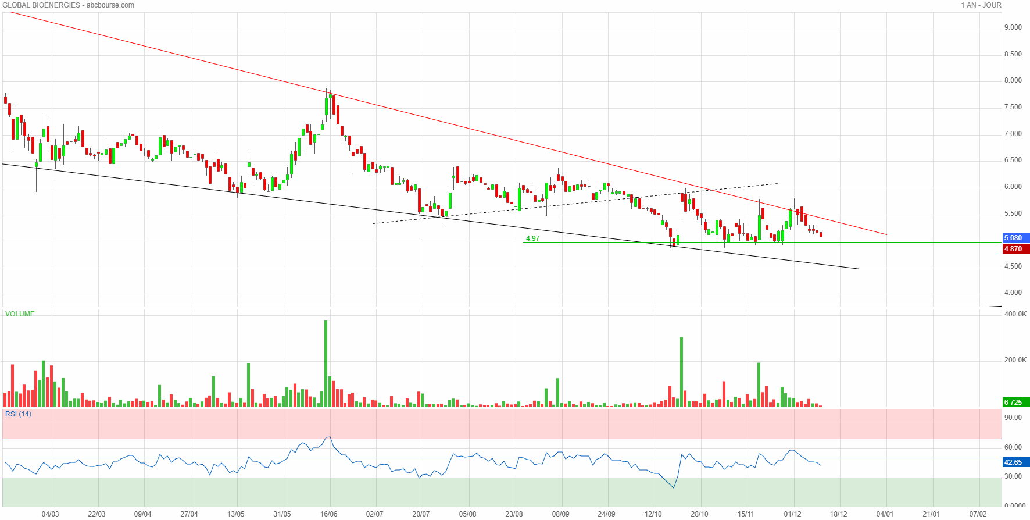This screenshot has width=1030, height=520.
Task: Click the 09/04 date label
Action: click(143, 514)
